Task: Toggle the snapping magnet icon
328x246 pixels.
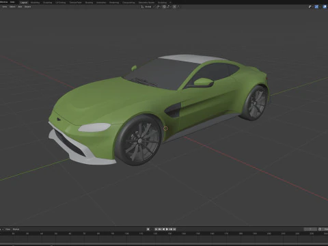Action: pyautogui.click(x=164, y=7)
